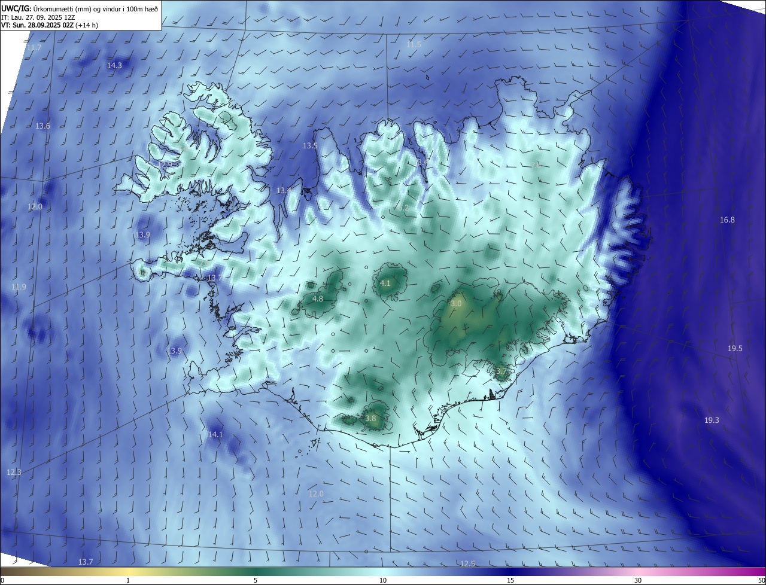Click the '4.1' glacier value label
This screenshot has height=585, width=766.
point(385,283)
